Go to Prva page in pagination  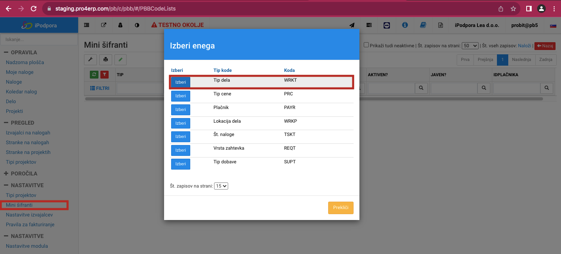pos(465,60)
